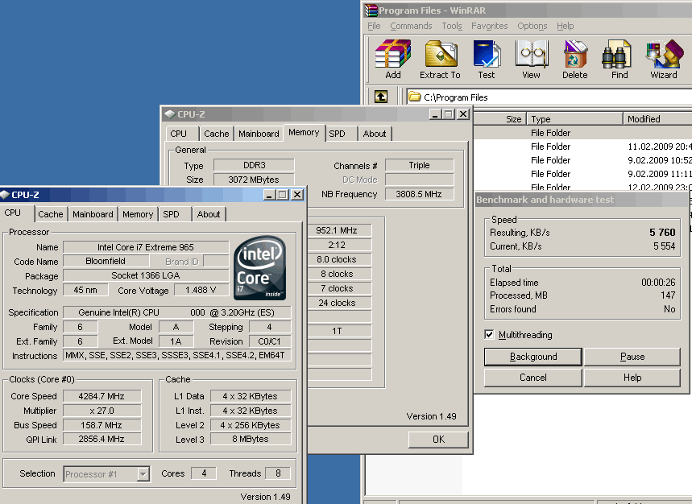Click the back CPU-Z Memory window title icon
Viewport: 692px width, 504px height.
click(170, 114)
